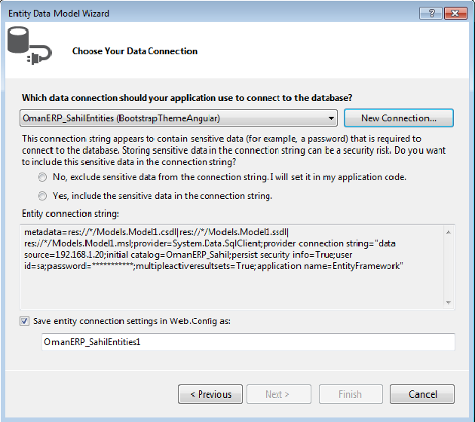The image size is (475, 422).
Task: Click the Help question mark button
Action: 431,13
